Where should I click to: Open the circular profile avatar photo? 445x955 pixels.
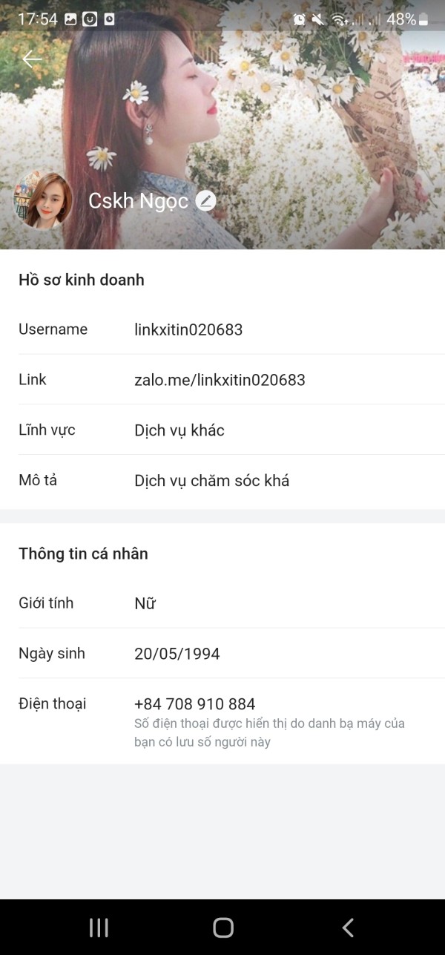[43, 200]
